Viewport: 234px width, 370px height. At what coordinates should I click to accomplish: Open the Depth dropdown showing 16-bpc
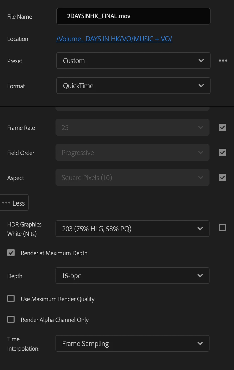pos(132,276)
